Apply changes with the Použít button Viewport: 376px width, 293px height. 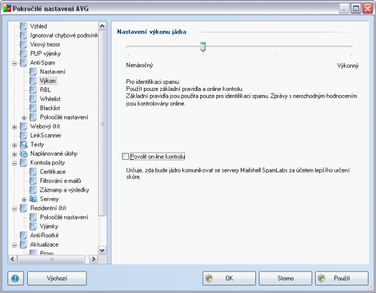342,278
